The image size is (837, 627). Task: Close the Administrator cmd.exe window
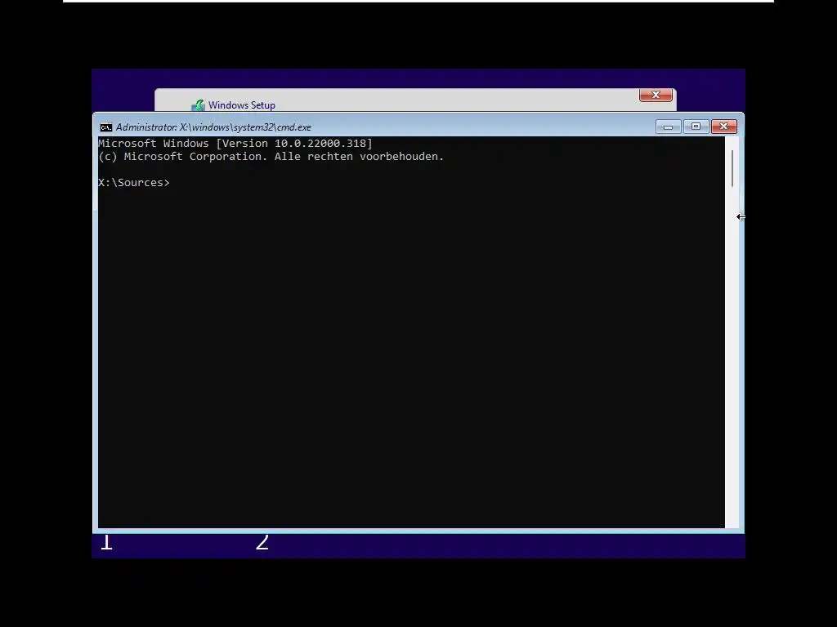coord(724,127)
